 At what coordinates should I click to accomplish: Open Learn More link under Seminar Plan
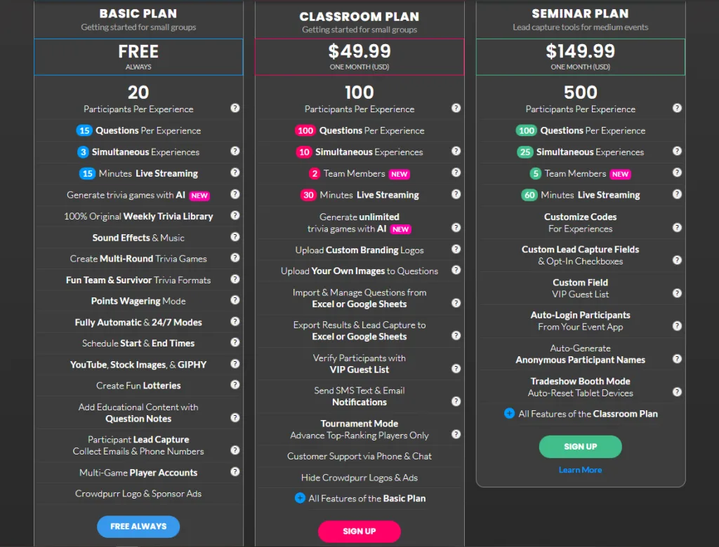(x=580, y=470)
